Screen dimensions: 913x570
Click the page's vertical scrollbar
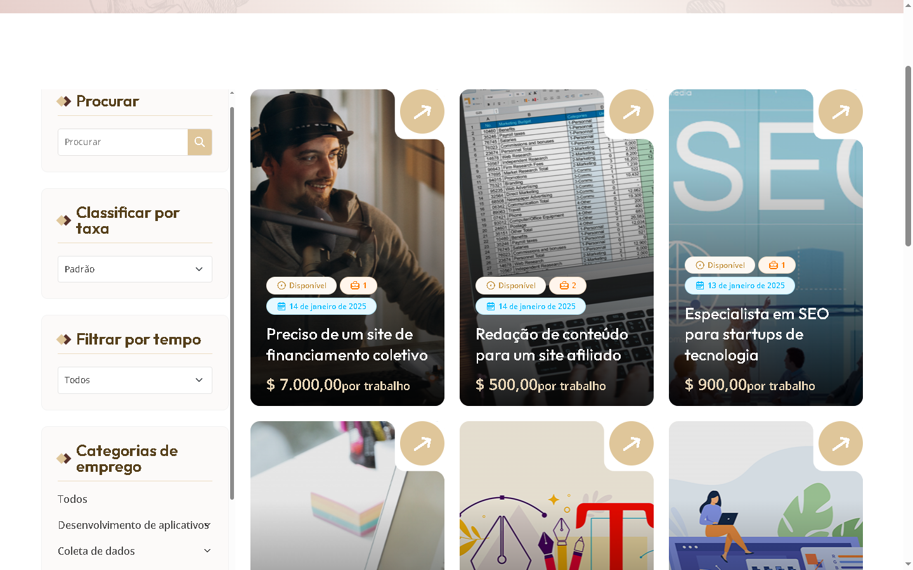click(908, 155)
